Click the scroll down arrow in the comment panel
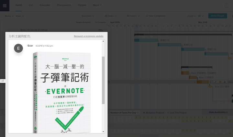The width and height of the screenshot is (233, 137). 103,131
